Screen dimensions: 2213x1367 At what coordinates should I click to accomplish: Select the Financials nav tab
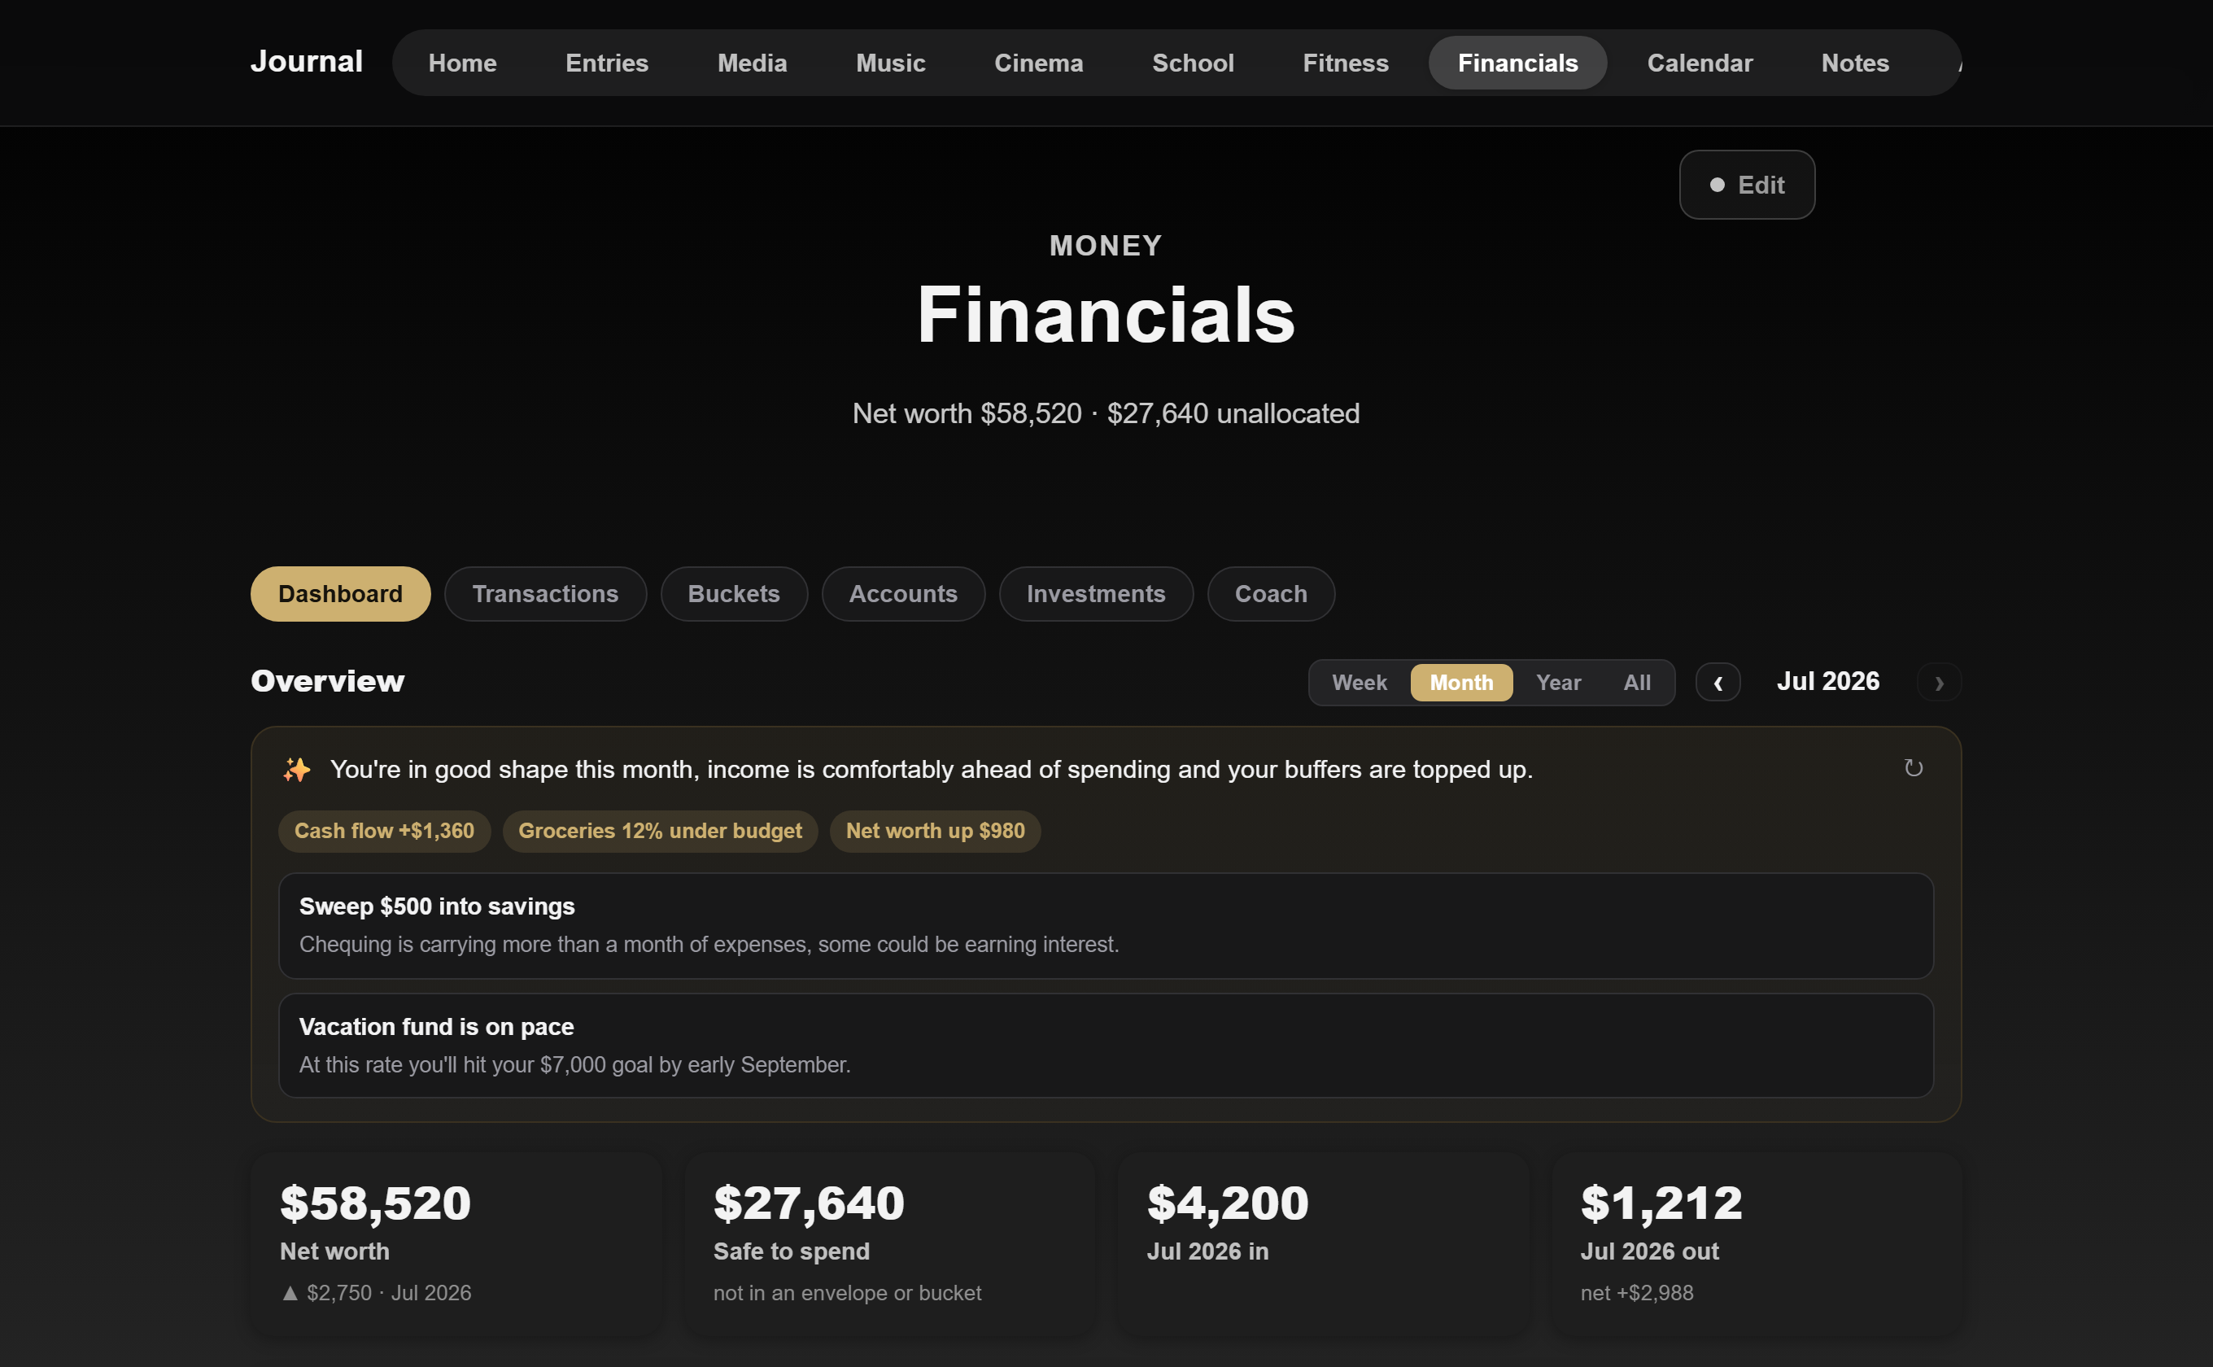(1517, 63)
